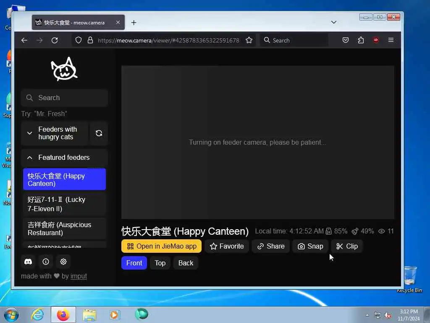Viewport: 430px width, 323px height.
Task: Open the Firefox hamburger menu
Action: (x=391, y=40)
